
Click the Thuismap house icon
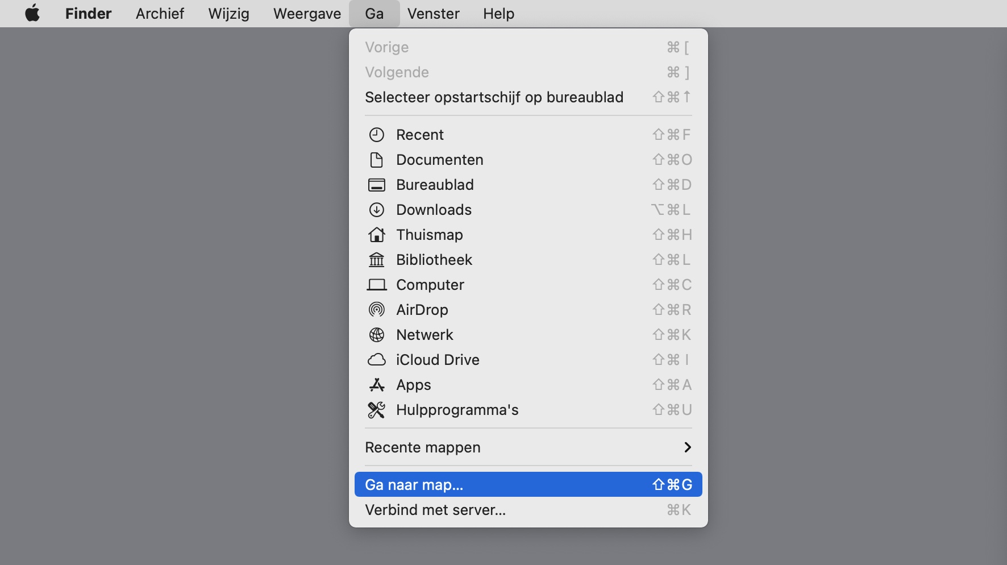(x=377, y=235)
